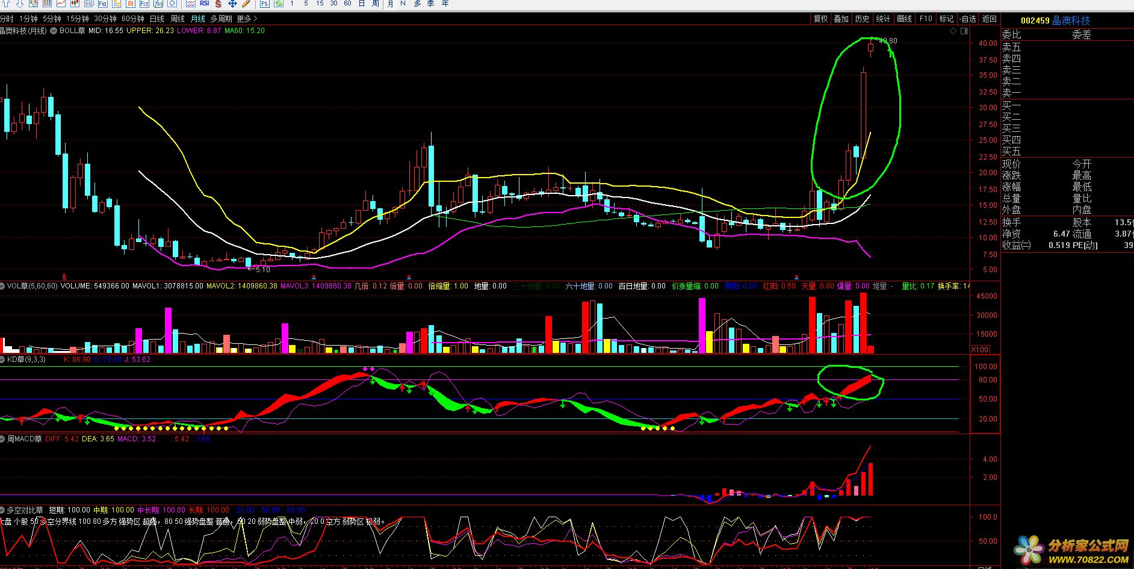The image size is (1134, 569).
Task: Switch to 周线 tab
Action: (177, 19)
